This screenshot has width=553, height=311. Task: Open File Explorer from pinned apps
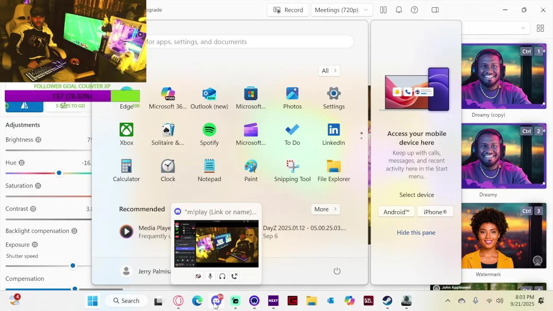pos(334,171)
